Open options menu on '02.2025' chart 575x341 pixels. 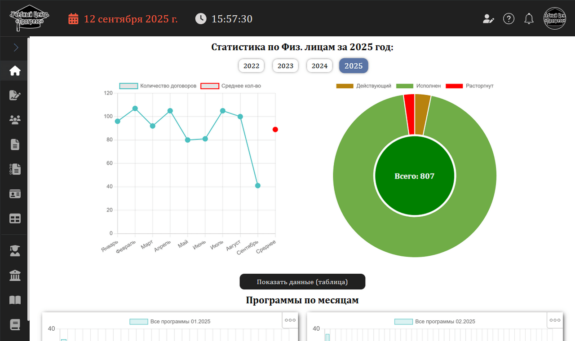tap(554, 320)
